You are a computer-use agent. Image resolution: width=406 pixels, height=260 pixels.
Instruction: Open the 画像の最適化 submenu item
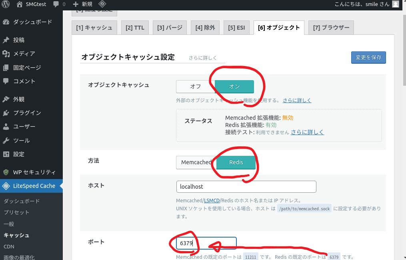click(x=19, y=258)
